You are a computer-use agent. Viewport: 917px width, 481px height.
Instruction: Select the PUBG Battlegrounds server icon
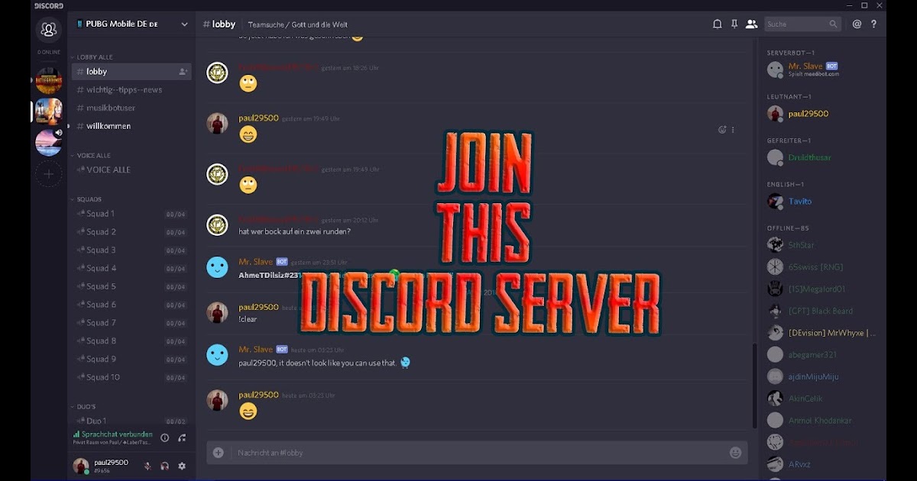click(49, 80)
